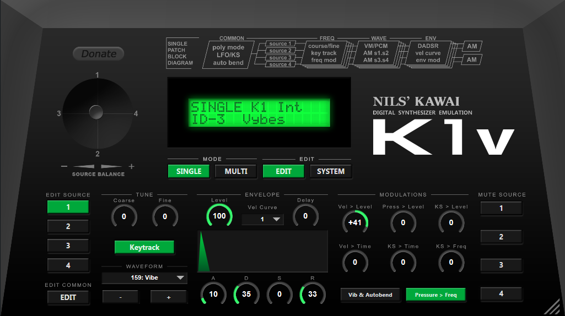The height and width of the screenshot is (316, 565).
Task: Select next waveform with plus button
Action: pyautogui.click(x=168, y=297)
